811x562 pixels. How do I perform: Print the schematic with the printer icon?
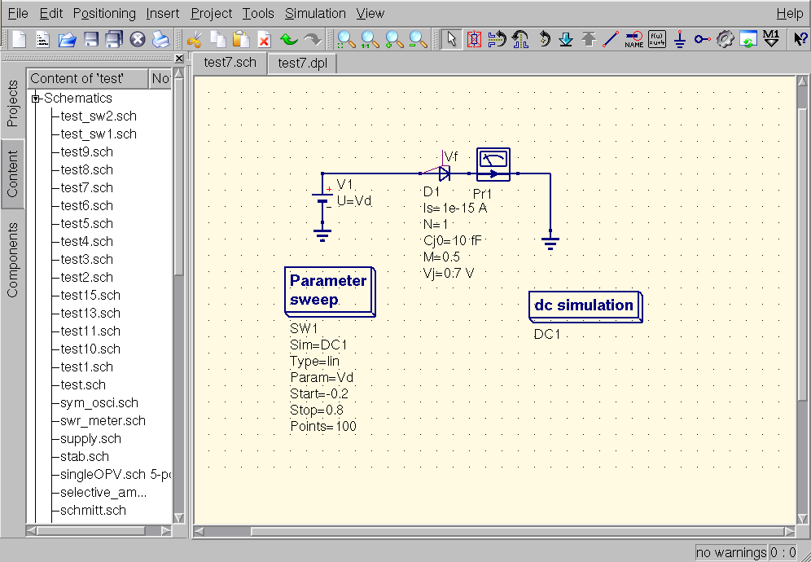[161, 39]
